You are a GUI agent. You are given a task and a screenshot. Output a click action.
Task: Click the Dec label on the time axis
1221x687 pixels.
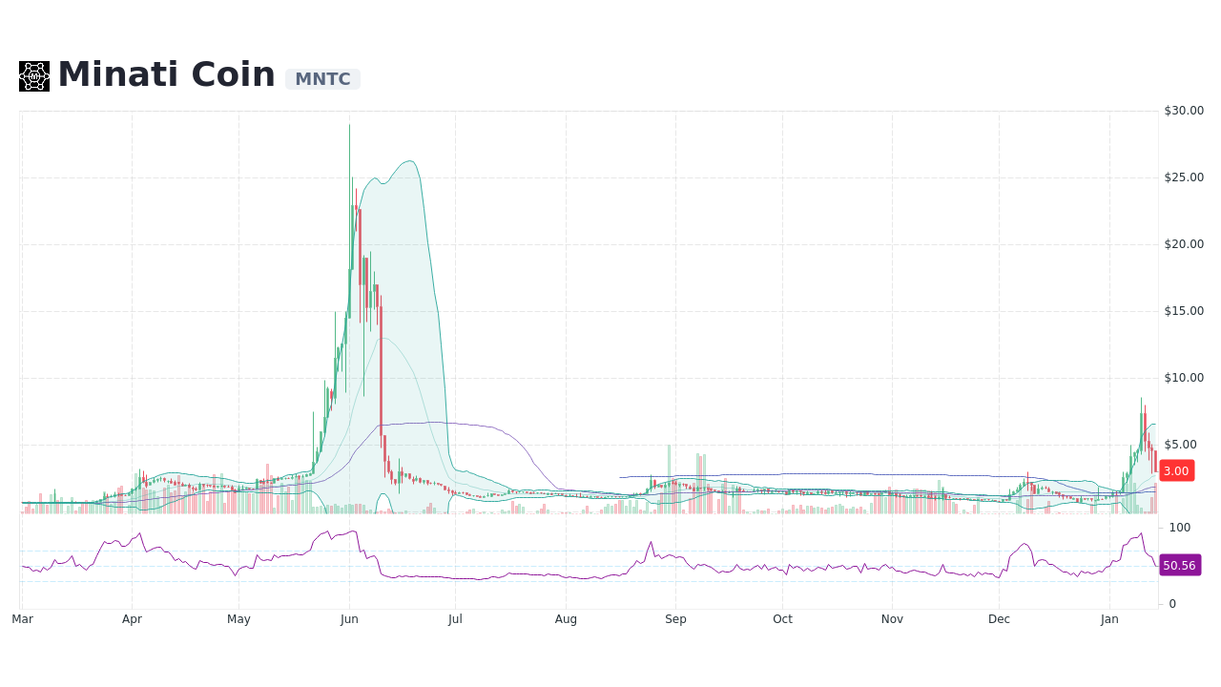coord(998,618)
